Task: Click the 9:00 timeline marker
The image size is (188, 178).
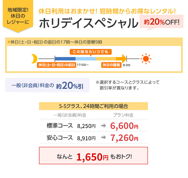Action: tap(127, 65)
